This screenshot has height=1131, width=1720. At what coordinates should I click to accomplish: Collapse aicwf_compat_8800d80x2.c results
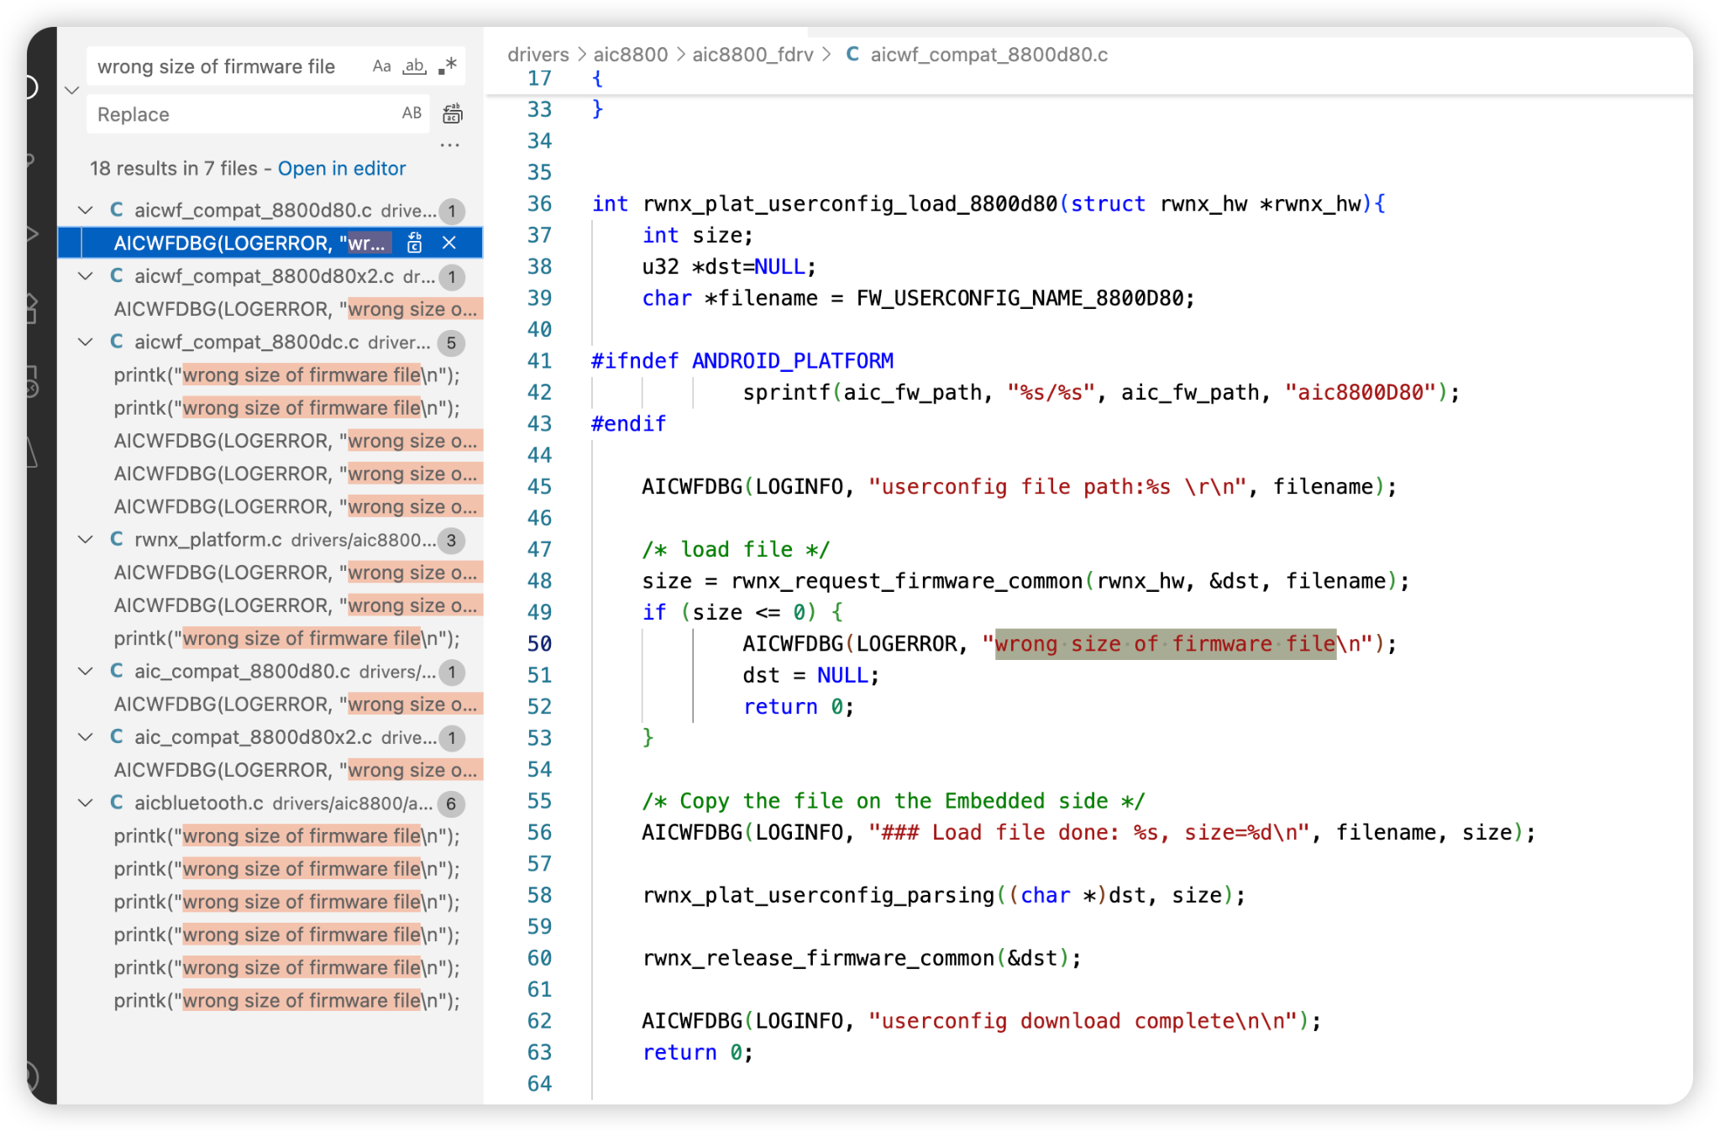(x=86, y=276)
